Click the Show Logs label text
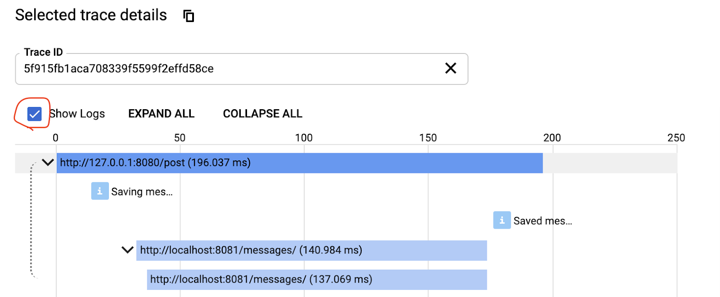This screenshot has height=297, width=720. 77,114
